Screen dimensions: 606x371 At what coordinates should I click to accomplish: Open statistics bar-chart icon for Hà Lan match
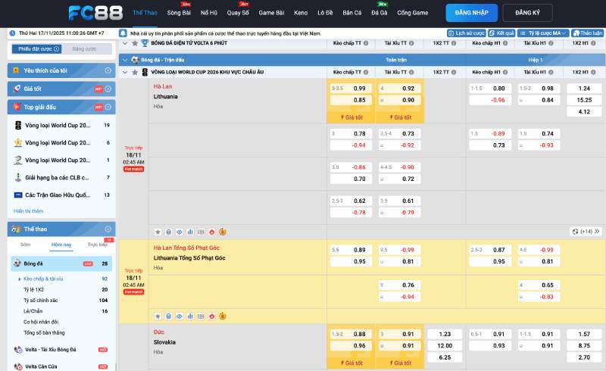pyautogui.click(x=190, y=231)
